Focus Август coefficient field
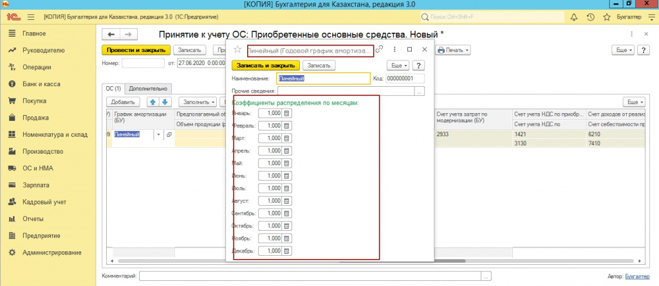Viewport: 659px width, 286px height. pyautogui.click(x=270, y=201)
